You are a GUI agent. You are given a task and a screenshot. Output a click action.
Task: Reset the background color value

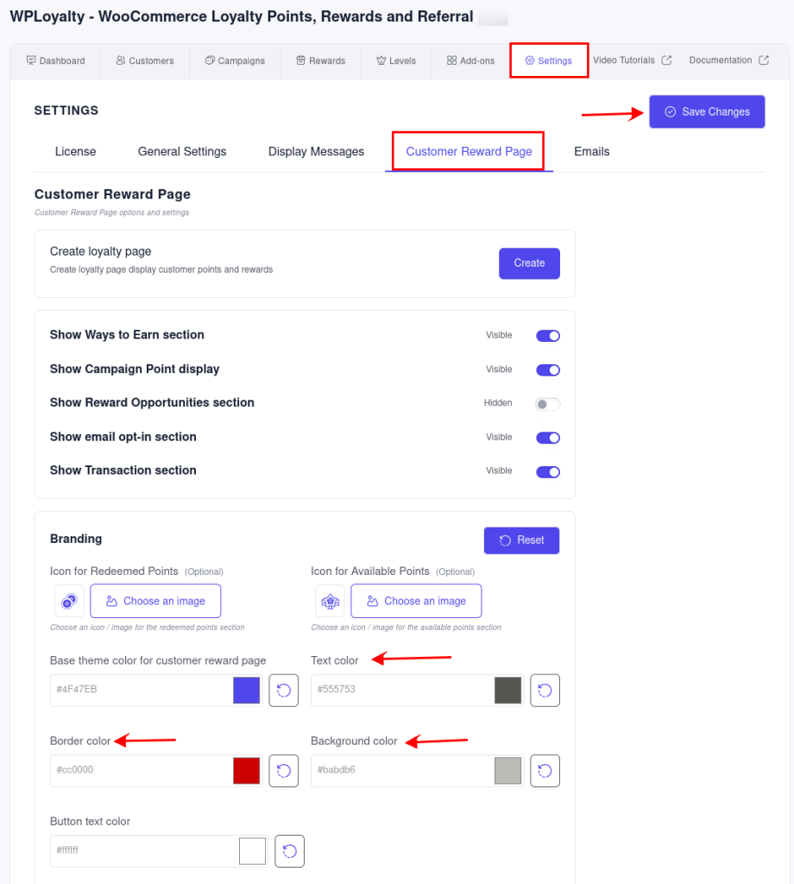pos(545,771)
